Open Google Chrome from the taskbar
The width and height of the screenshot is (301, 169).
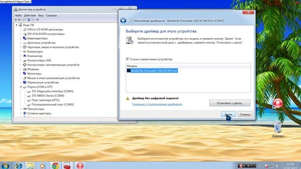55,166
